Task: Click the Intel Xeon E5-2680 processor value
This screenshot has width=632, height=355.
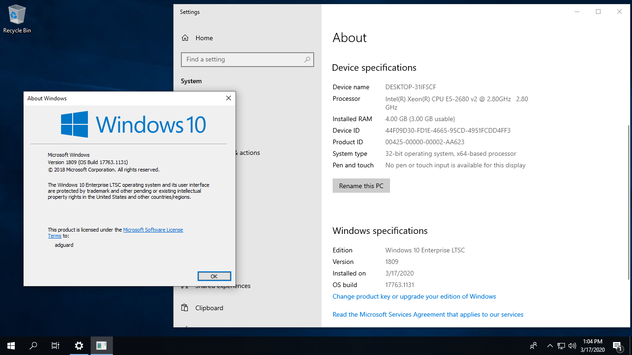Action: pos(457,103)
